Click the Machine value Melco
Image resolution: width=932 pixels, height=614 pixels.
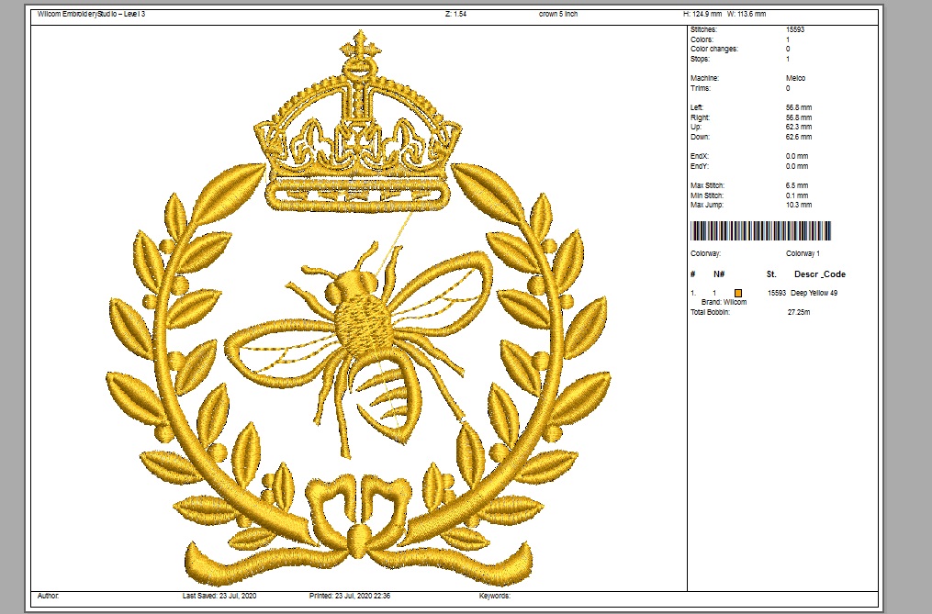click(x=796, y=79)
